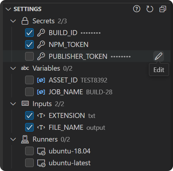Select the Runners 0/2 tree label
The image size is (173, 171).
(51, 139)
